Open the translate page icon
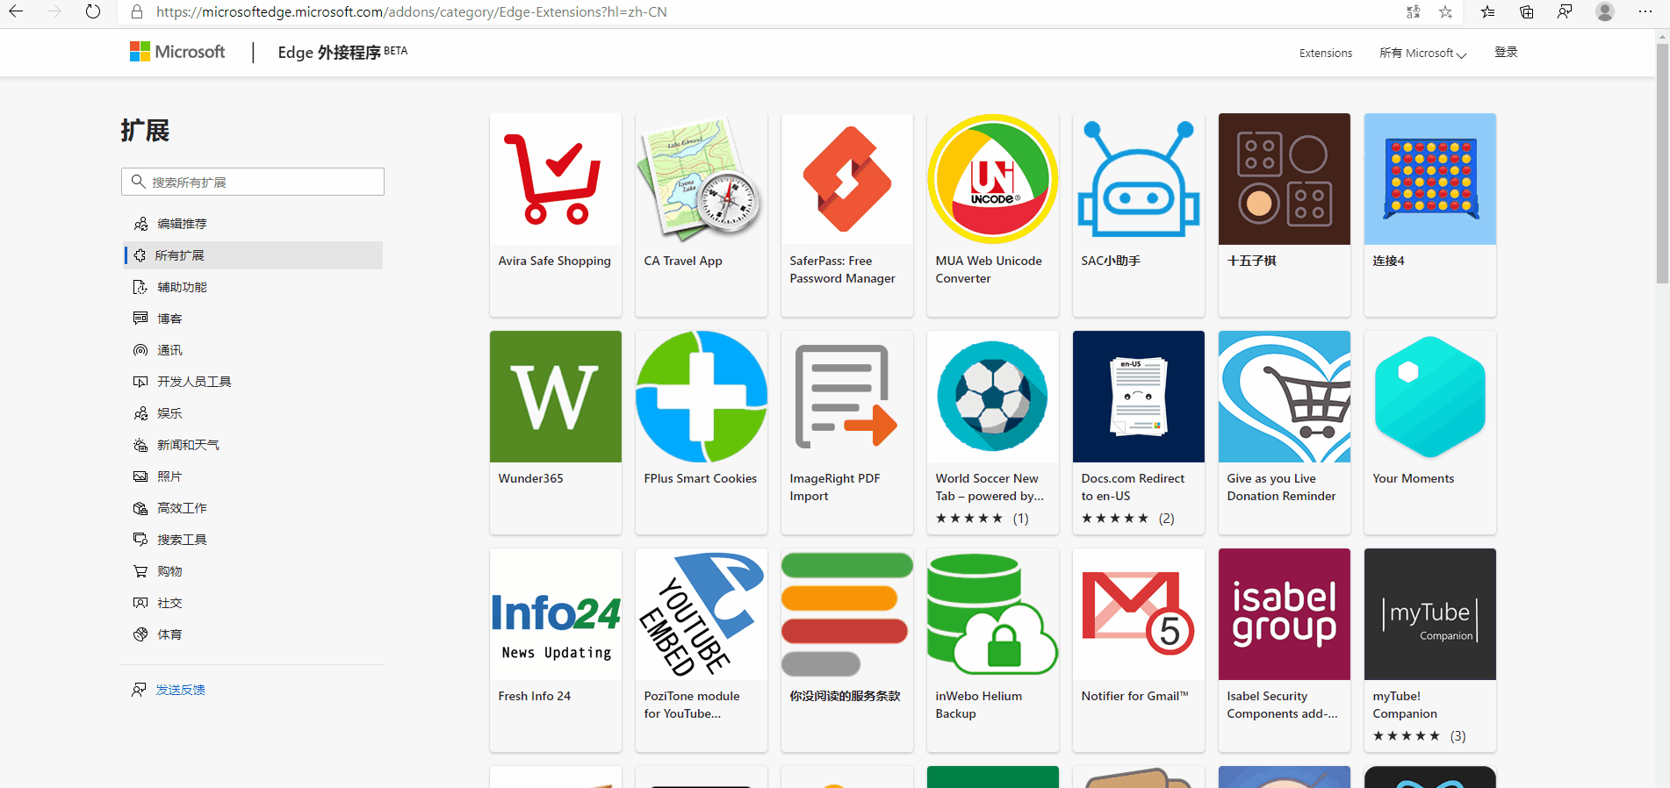1670x788 pixels. pyautogui.click(x=1413, y=12)
